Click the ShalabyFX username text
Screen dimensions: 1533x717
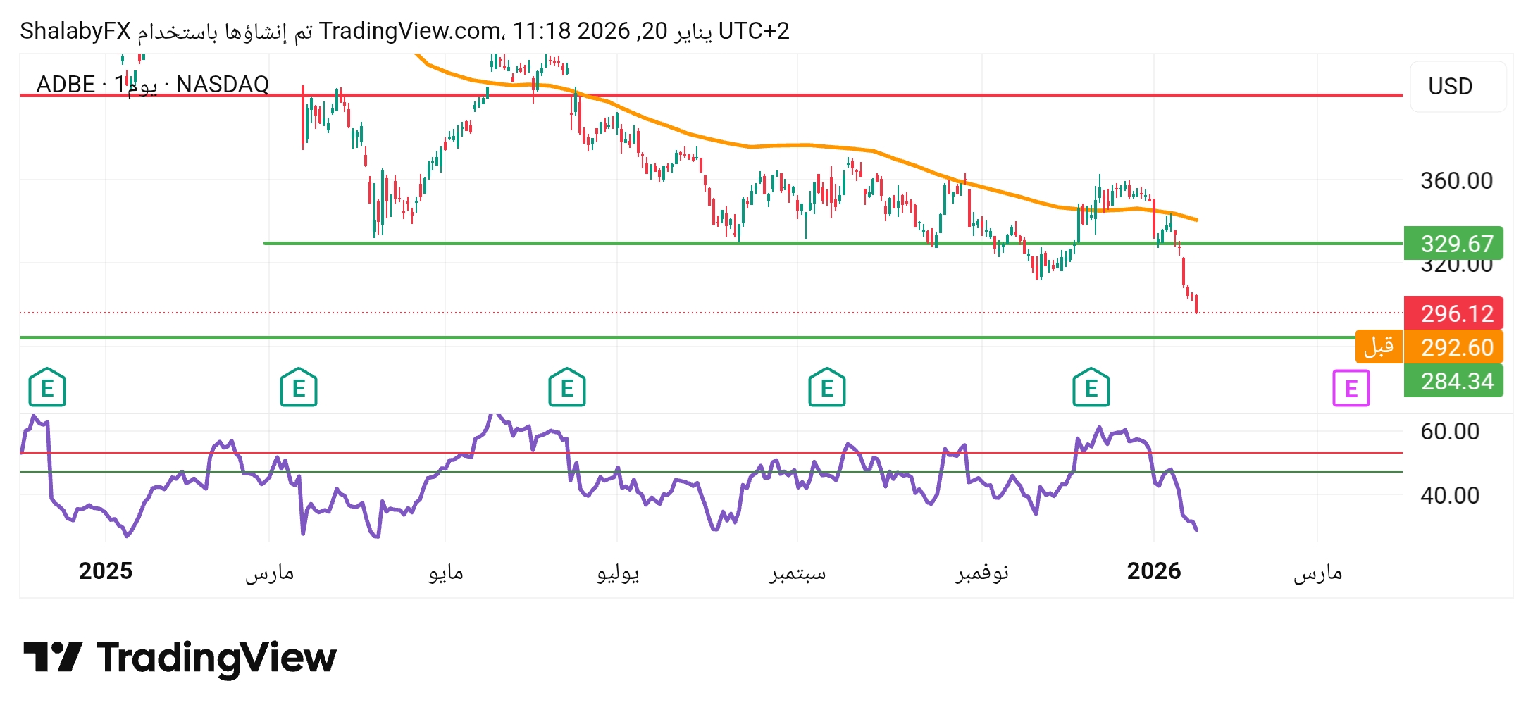click(74, 30)
